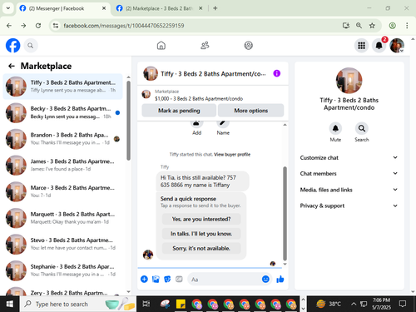Reload the page in Chrome

(38, 26)
